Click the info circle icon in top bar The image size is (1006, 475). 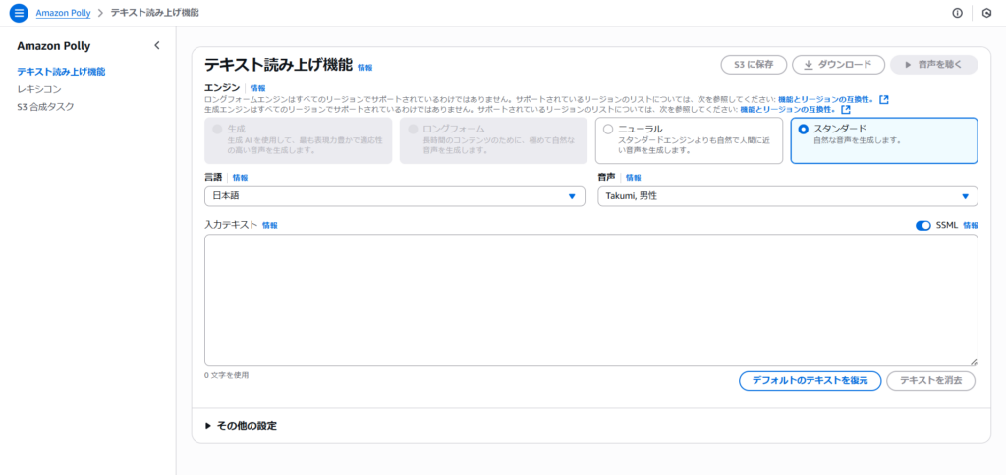point(957,13)
